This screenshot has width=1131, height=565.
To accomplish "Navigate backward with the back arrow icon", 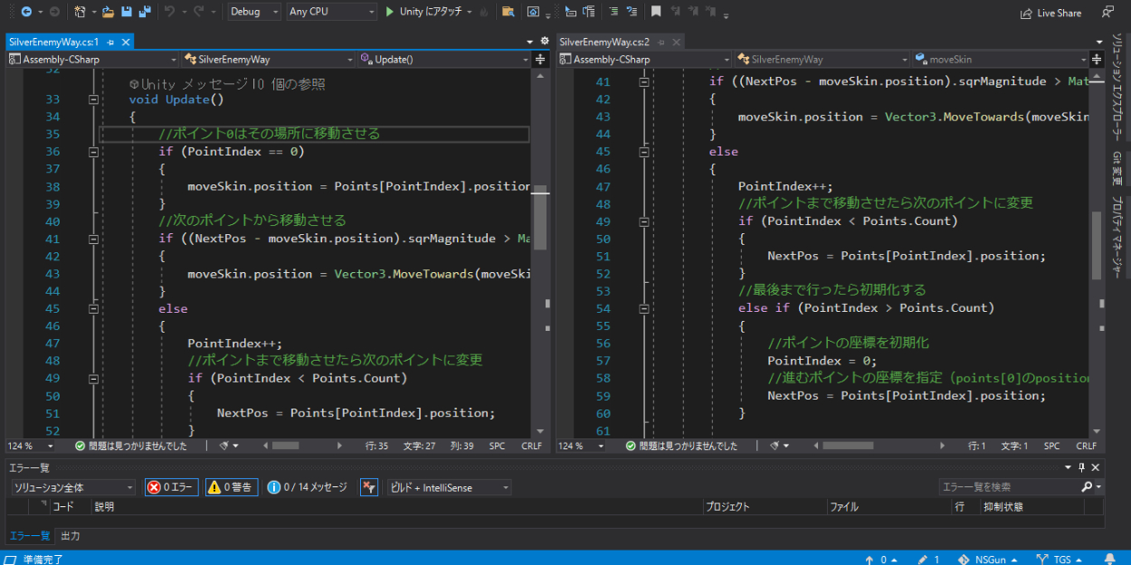I will tap(26, 12).
